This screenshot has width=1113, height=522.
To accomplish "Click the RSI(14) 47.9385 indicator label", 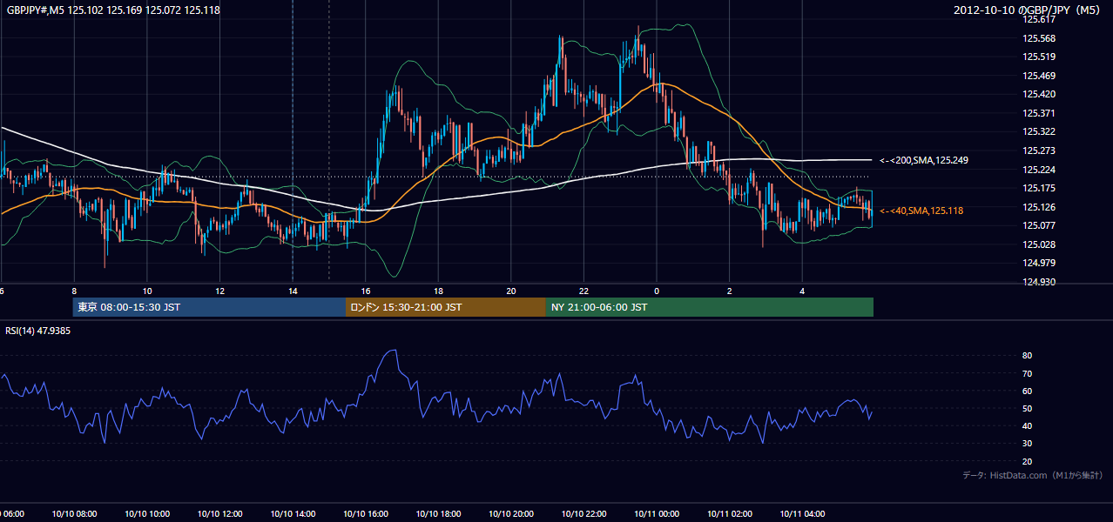I will 38,331.
